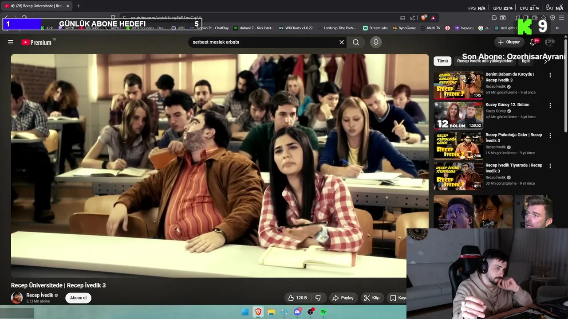Open Discord from taskbar
568x319 pixels.
click(x=297, y=312)
